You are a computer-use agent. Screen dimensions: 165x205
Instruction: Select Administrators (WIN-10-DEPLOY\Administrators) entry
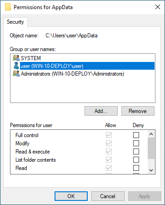(72, 74)
